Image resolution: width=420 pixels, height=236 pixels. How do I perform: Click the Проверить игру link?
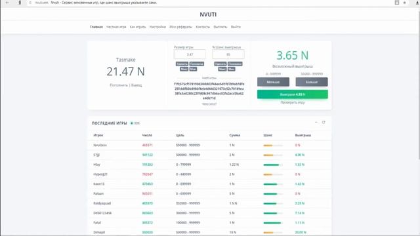tap(293, 102)
